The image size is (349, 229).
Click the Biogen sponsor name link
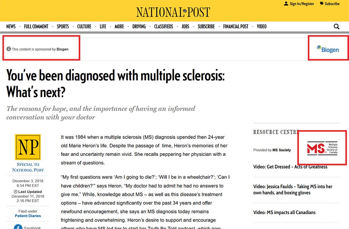[62, 49]
